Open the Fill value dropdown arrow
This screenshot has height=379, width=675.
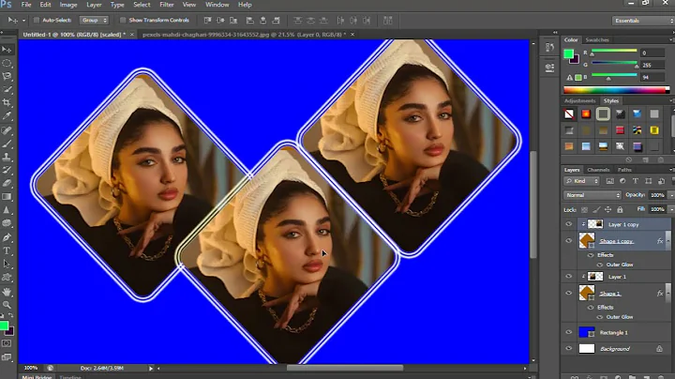pyautogui.click(x=671, y=209)
